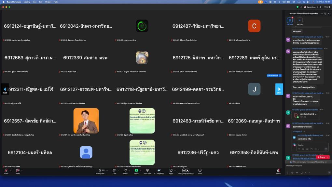This screenshot has width=332, height=187.
Task: Click the More ellipsis in meeting toolbar
Action: pos(200,170)
